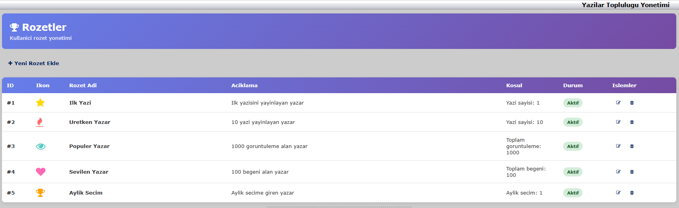Toggle Aktif status of Aylik Secim
Screen dimensions: 679x208
tap(573, 193)
